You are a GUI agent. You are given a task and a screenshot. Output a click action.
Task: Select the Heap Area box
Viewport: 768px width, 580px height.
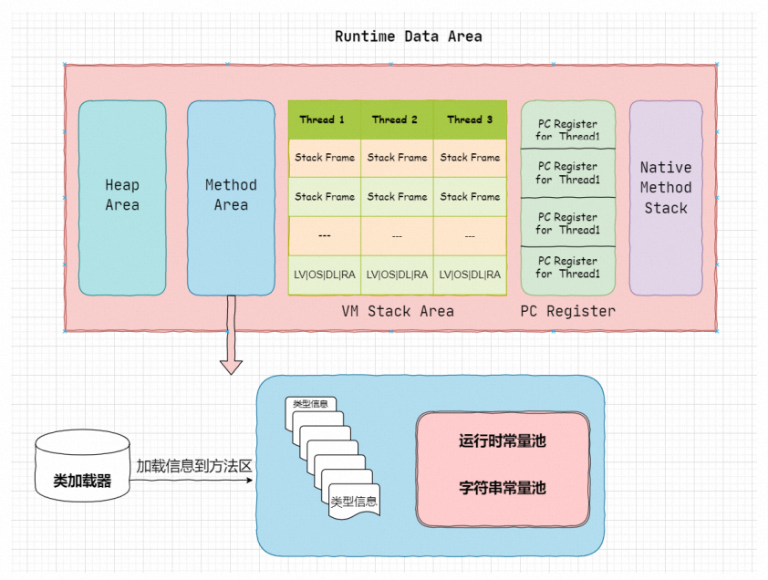tap(122, 198)
